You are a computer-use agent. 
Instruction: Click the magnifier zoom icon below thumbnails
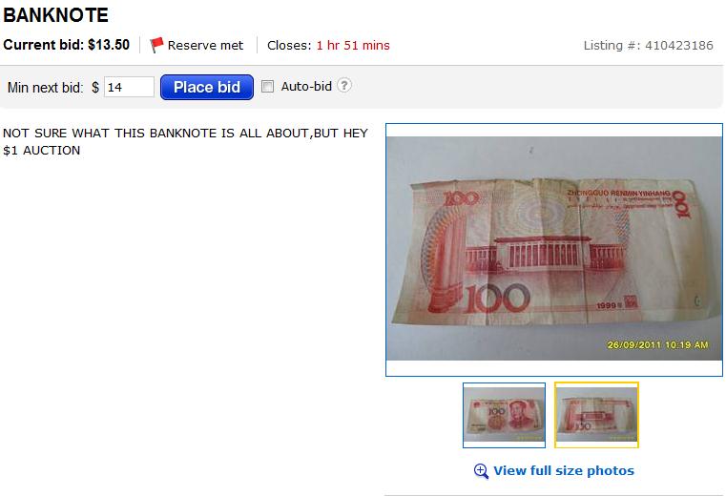coord(481,471)
